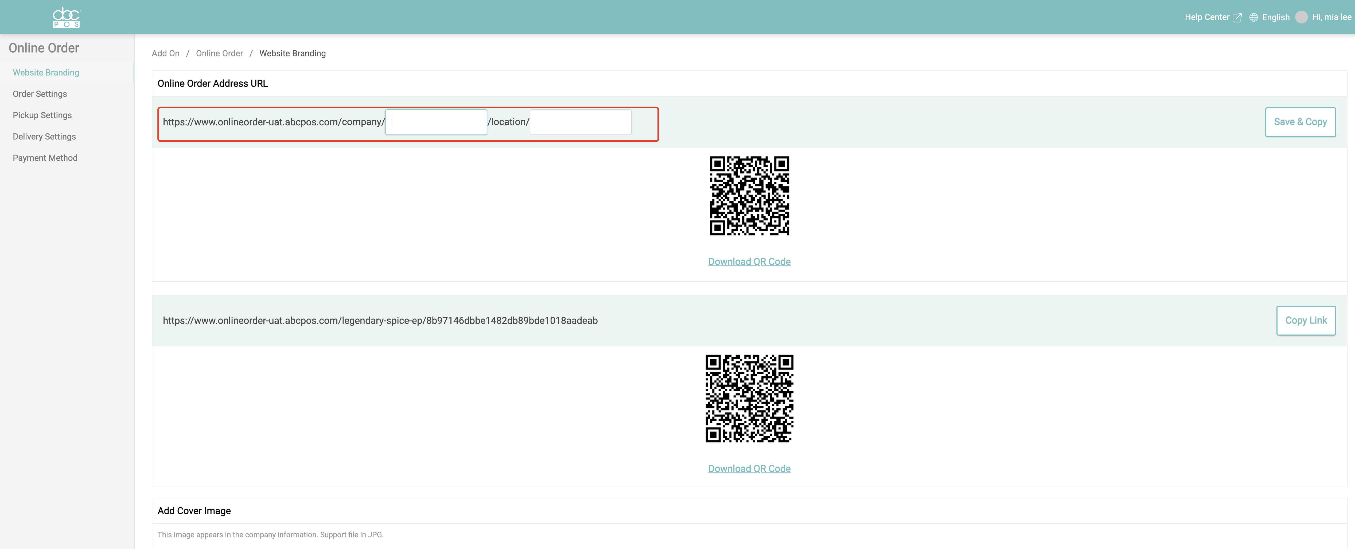Viewport: 1355px width, 549px height.
Task: Open Payment Method in sidebar
Action: click(x=45, y=158)
